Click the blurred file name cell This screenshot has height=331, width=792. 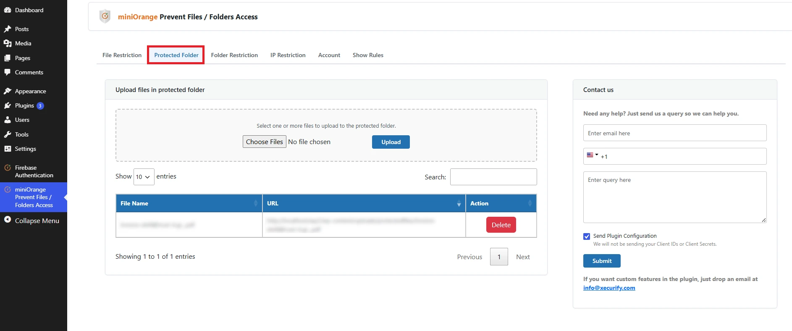point(189,225)
